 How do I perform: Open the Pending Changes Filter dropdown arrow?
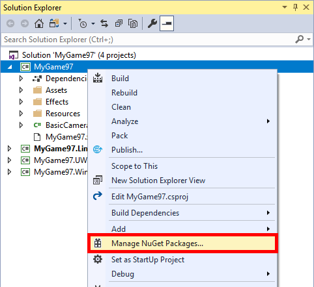tap(93, 23)
